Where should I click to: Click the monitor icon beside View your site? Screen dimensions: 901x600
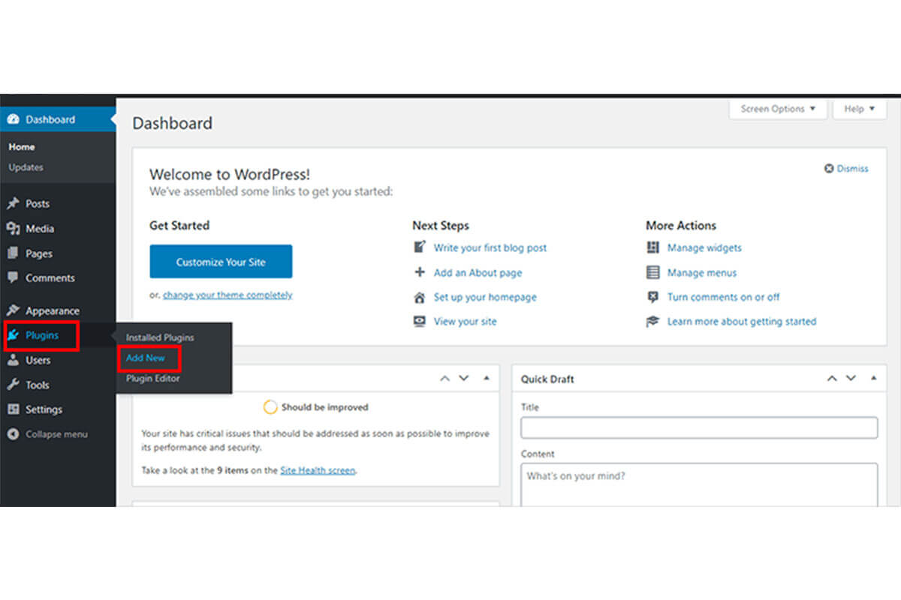tap(420, 321)
